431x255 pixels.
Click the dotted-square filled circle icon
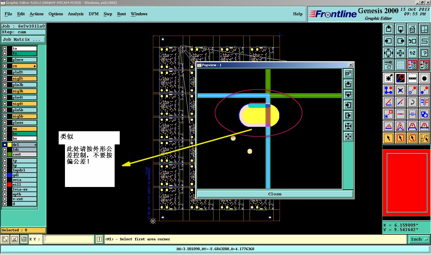point(424,78)
